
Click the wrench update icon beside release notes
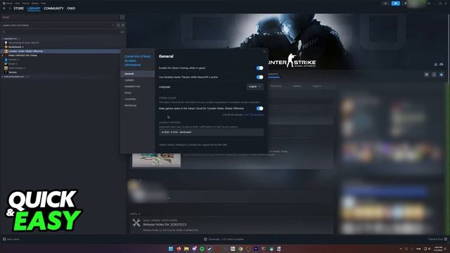[136, 223]
